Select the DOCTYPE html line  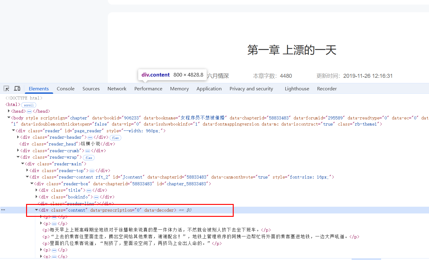(x=24, y=98)
